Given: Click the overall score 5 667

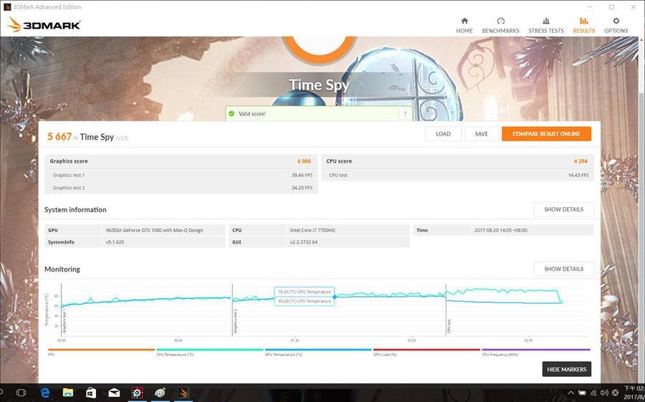Looking at the screenshot, I should 59,137.
